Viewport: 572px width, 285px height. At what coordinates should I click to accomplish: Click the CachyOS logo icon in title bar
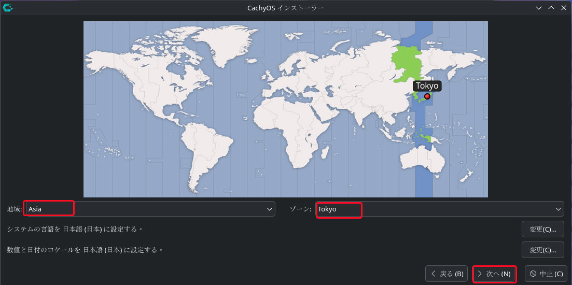(7, 7)
